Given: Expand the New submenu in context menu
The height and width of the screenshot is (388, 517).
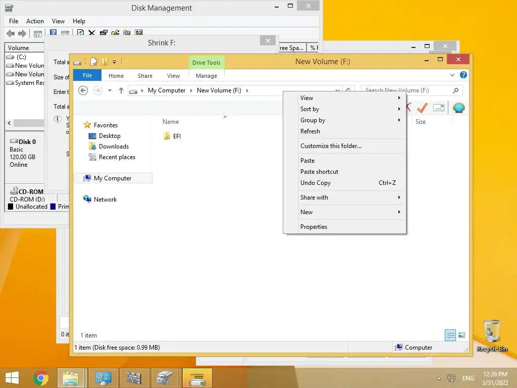Looking at the screenshot, I should (x=399, y=212).
